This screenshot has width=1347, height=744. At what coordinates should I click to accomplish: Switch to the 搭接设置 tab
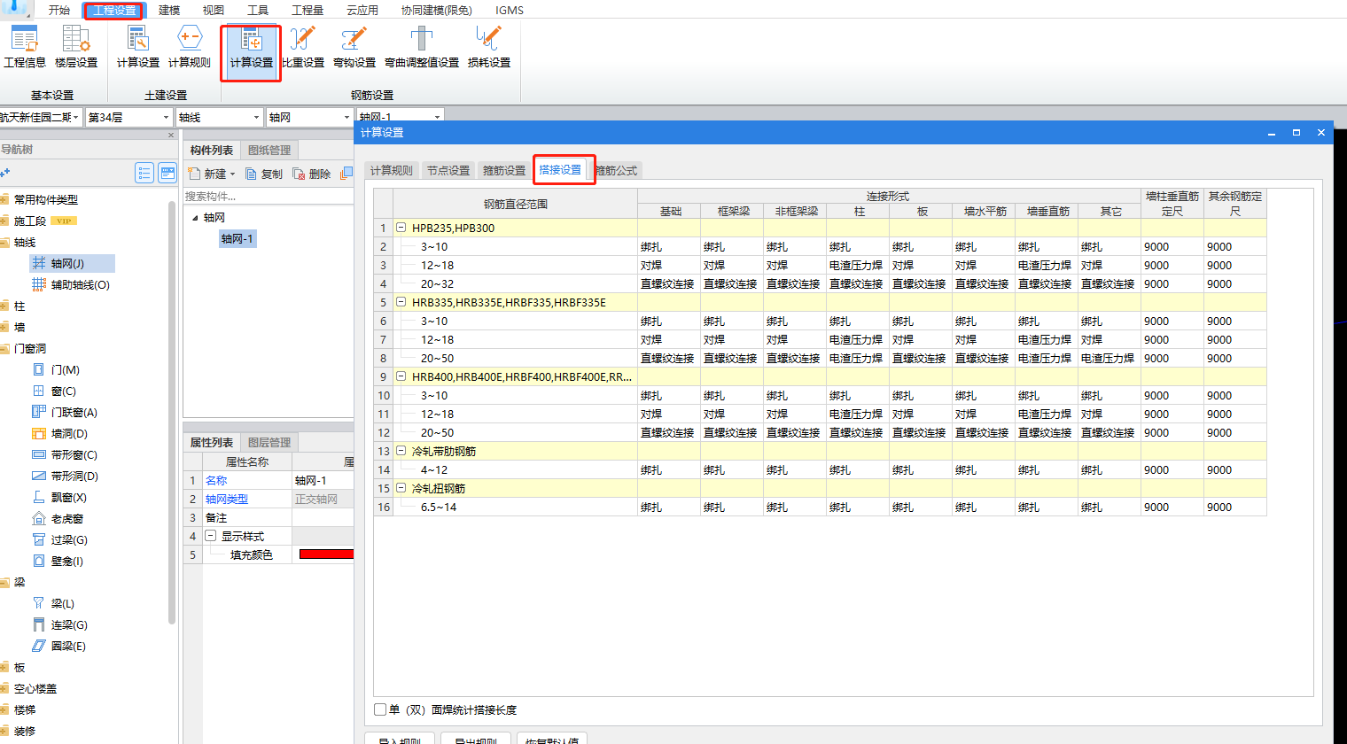(560, 169)
